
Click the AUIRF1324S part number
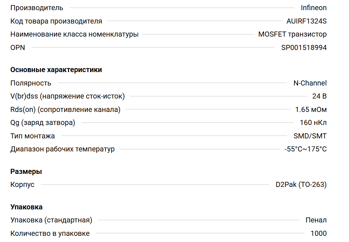tap(306, 21)
